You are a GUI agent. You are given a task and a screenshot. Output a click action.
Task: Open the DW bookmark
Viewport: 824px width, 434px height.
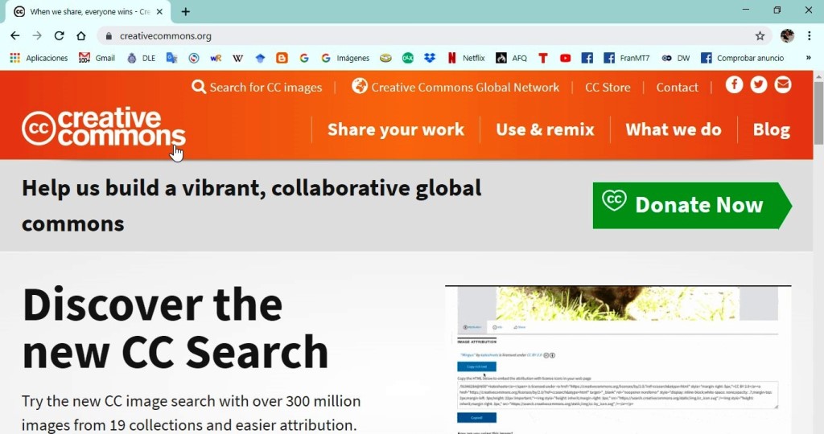pyautogui.click(x=676, y=58)
